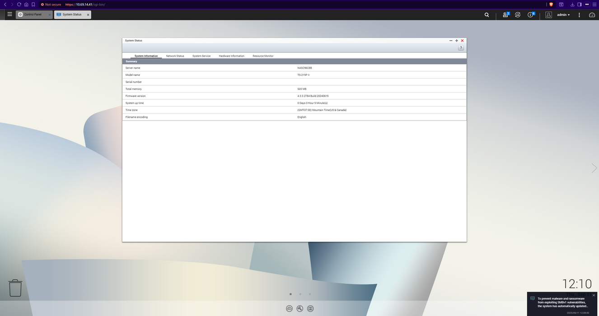The width and height of the screenshot is (599, 316).
Task: Open event notifications info icon
Action: [531, 15]
